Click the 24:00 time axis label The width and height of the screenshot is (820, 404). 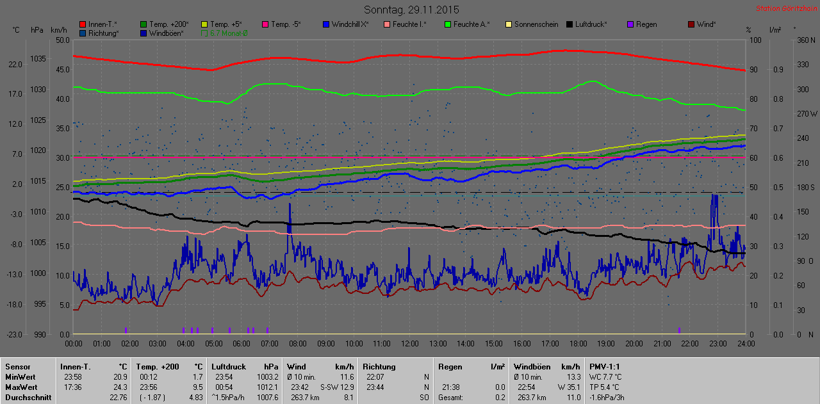746,344
